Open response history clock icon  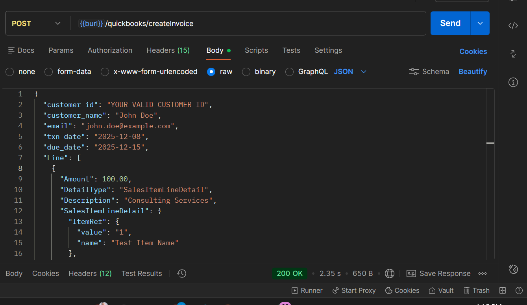click(181, 274)
